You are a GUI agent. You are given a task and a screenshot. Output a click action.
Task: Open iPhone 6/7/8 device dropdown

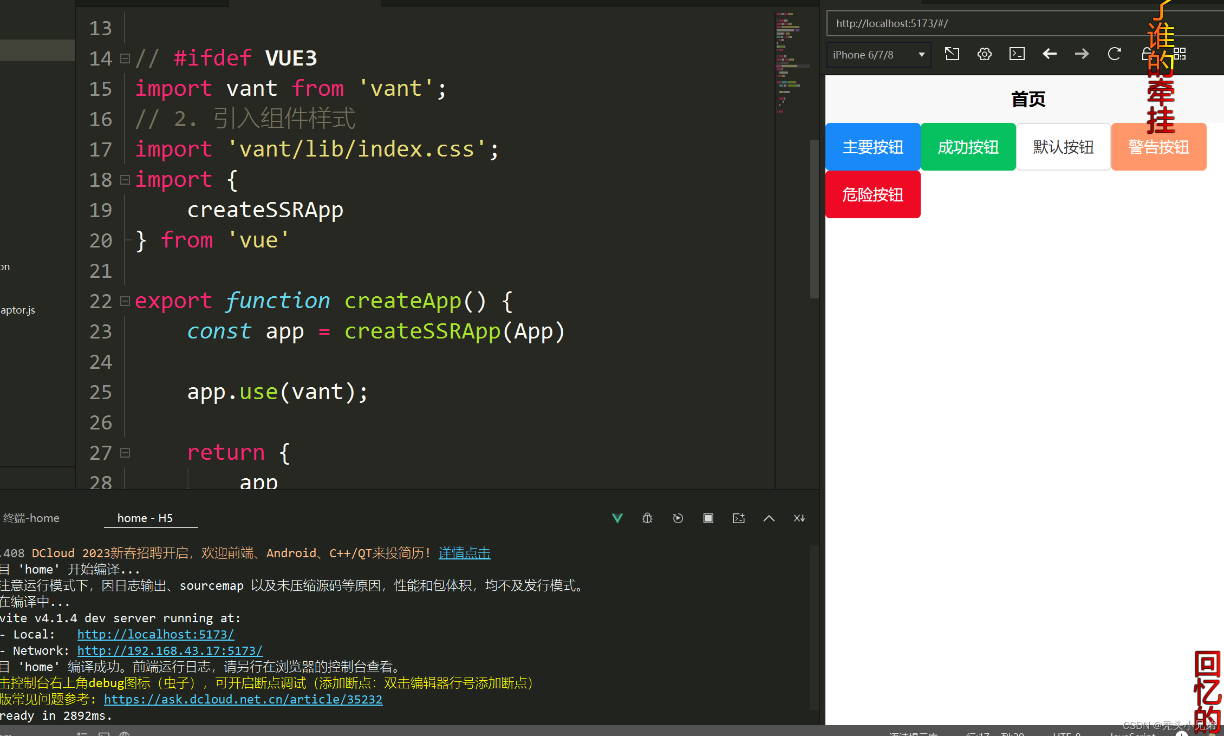tap(878, 55)
